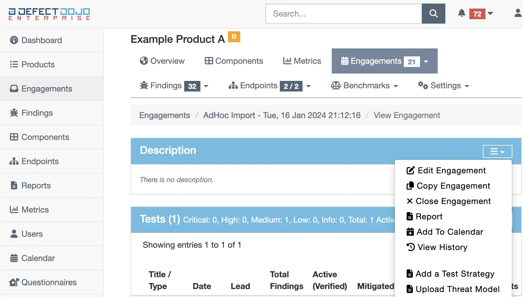Click the Engagements breadcrumb link

[x=165, y=115]
